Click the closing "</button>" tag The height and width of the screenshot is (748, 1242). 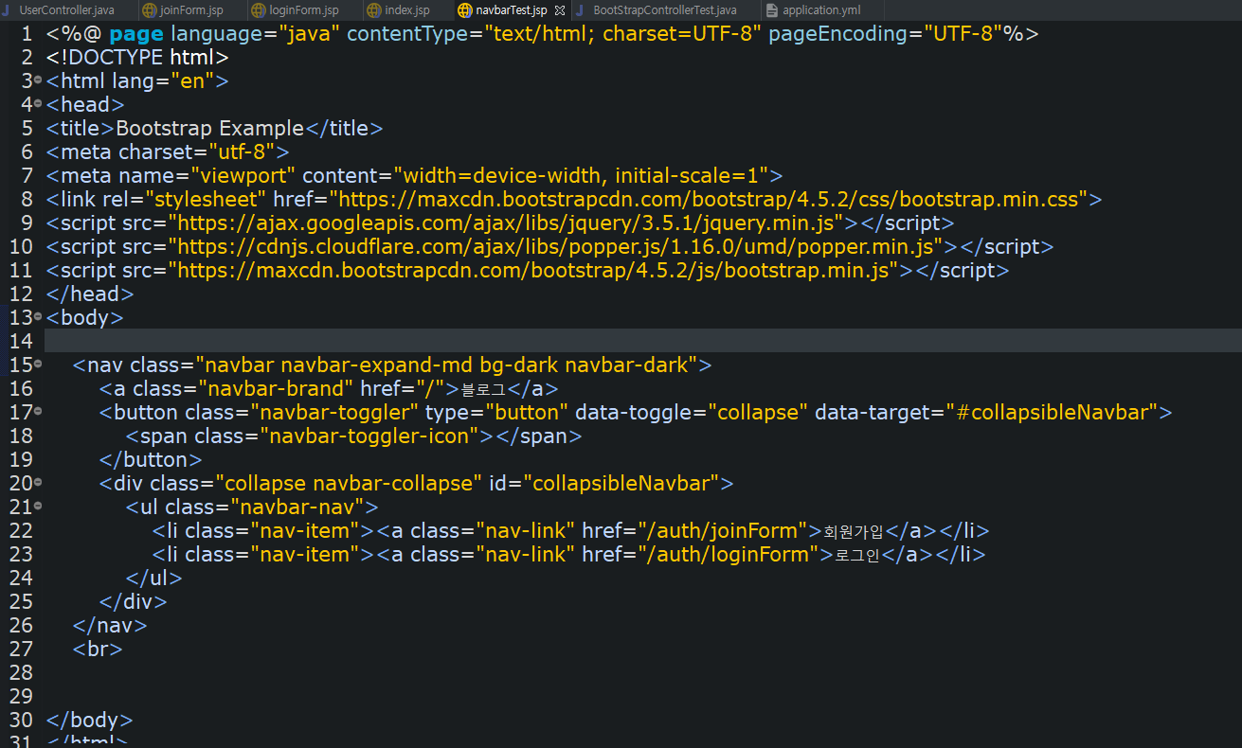pos(151,459)
